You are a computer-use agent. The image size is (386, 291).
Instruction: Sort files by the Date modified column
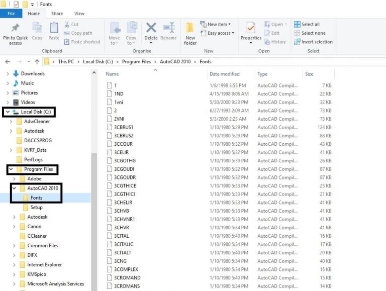(225, 74)
